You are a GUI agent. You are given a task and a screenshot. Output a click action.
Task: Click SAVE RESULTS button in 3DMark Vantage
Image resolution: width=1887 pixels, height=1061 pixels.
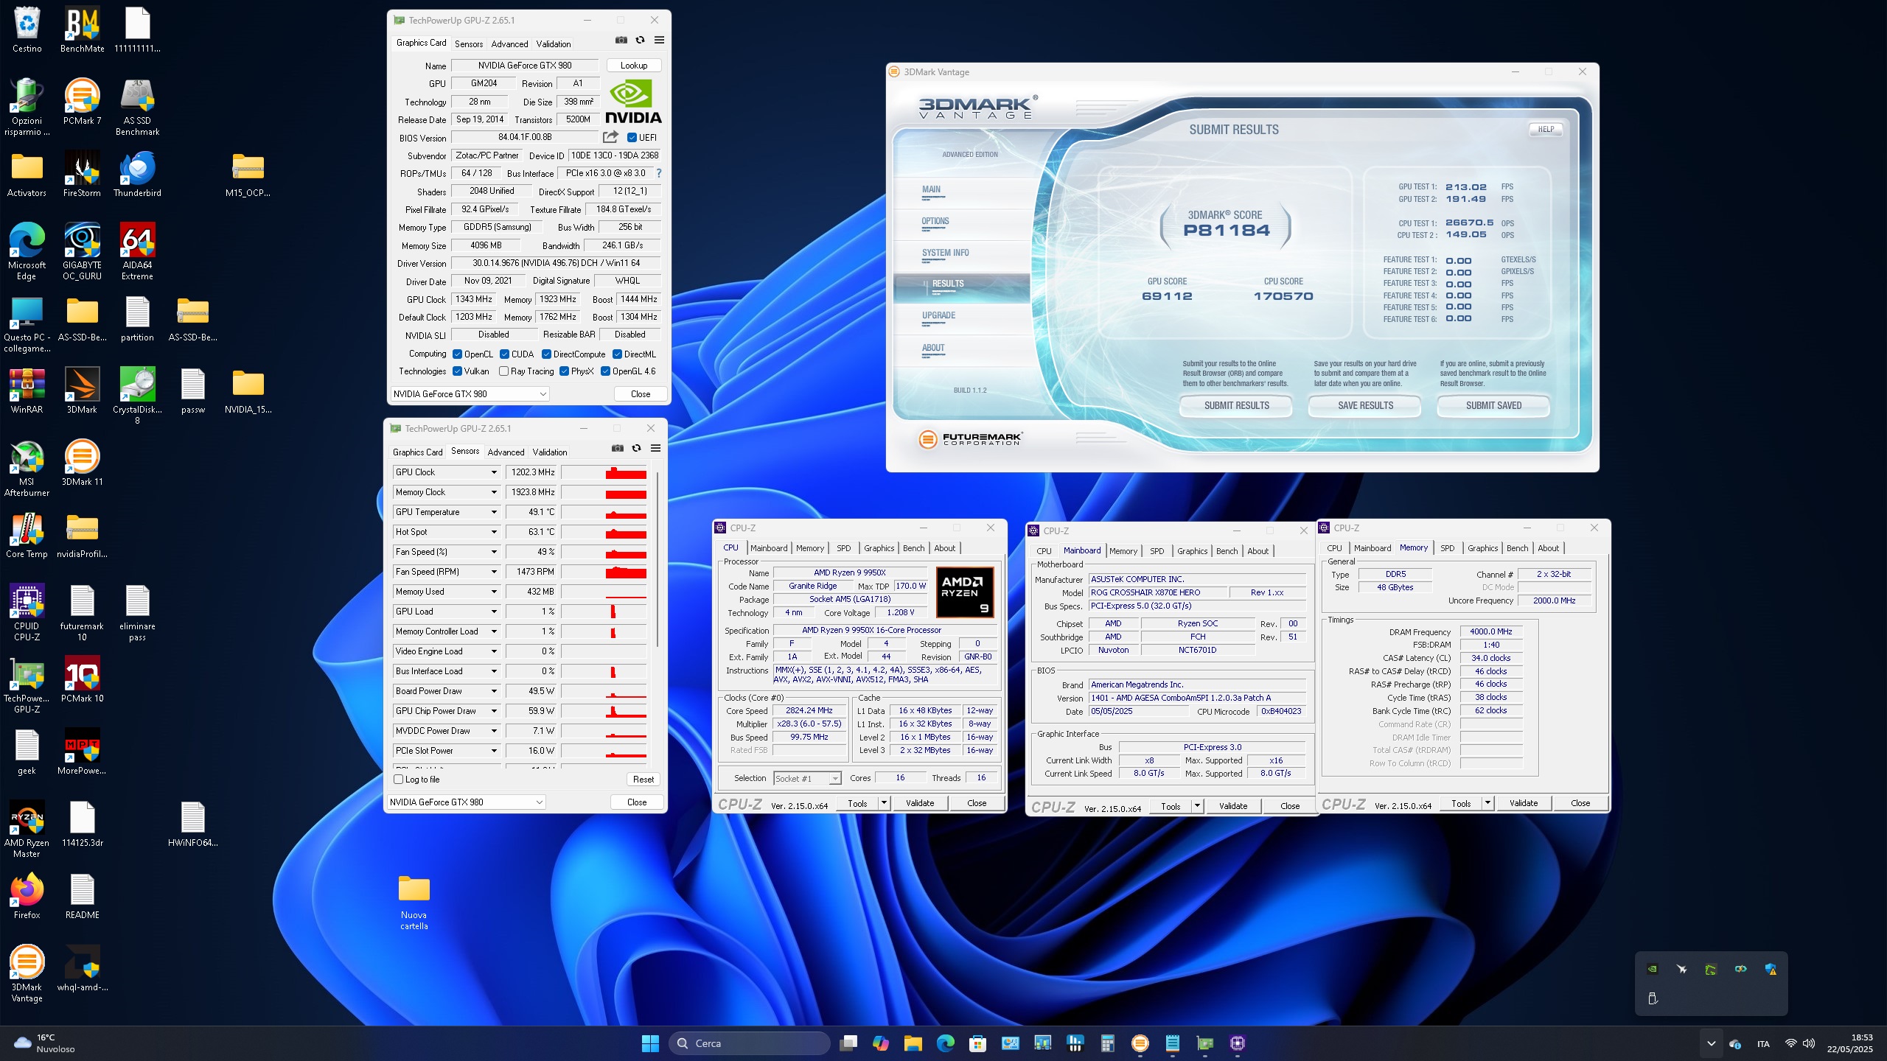point(1365,406)
